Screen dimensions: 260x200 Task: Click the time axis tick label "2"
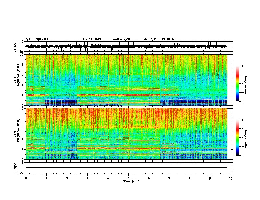(x=67, y=178)
